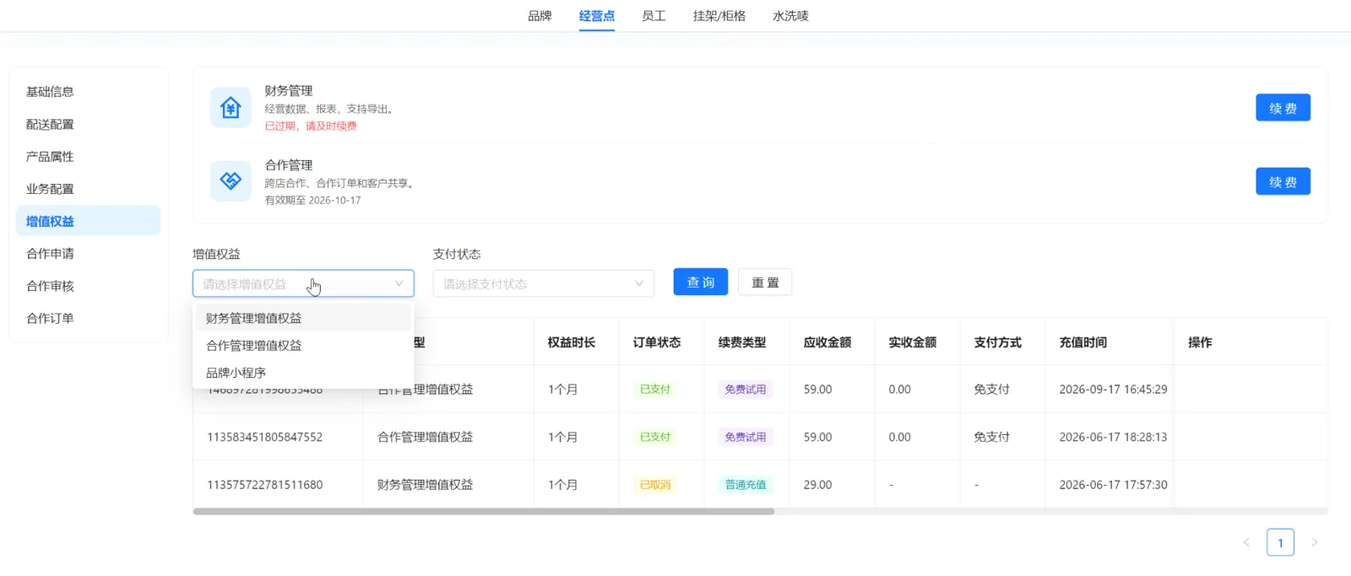This screenshot has width=1351, height=576.
Task: Click the 查询 search button
Action: click(x=700, y=282)
